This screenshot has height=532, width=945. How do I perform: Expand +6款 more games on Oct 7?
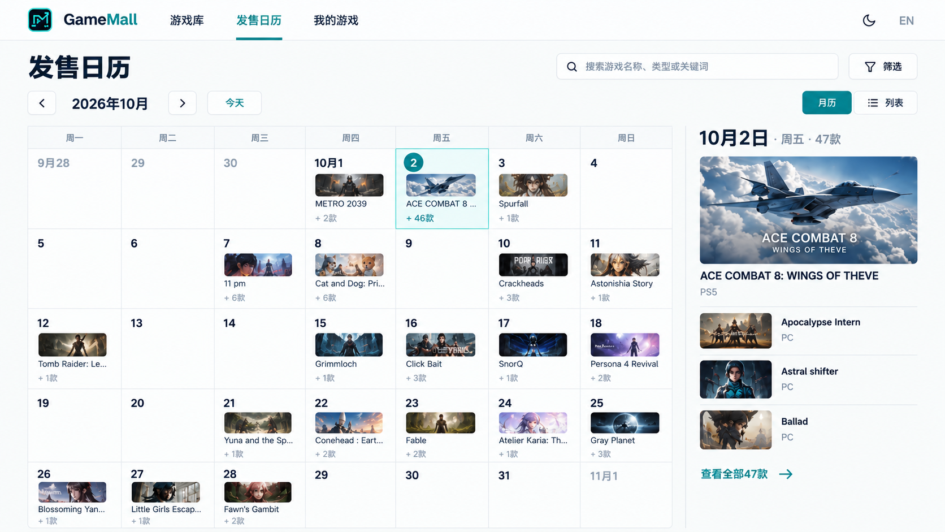235,298
